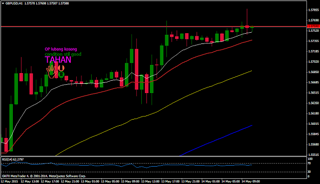Click the '13 May 17:00' time label
This screenshot has width=320, height=184.
[170, 181]
